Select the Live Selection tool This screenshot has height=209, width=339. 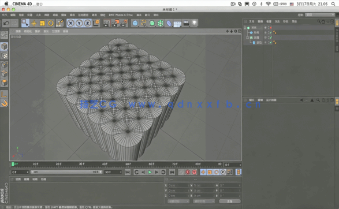click(x=25, y=23)
